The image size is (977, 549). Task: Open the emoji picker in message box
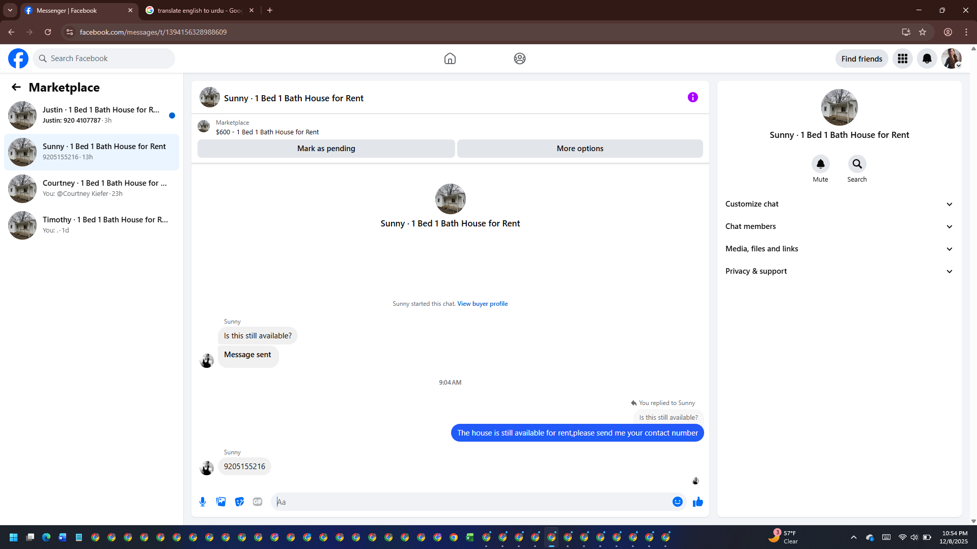[x=677, y=502]
